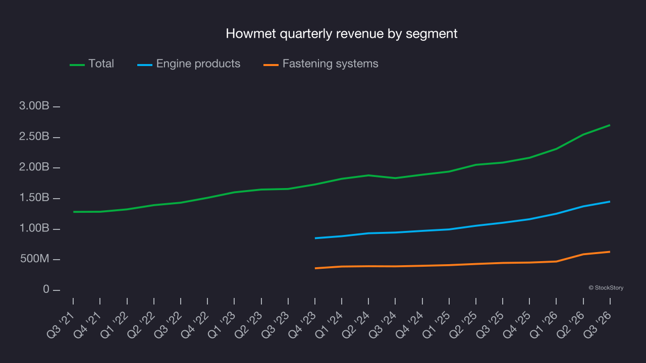The width and height of the screenshot is (646, 363).
Task: Click the Q4 '25 x-axis label
Action: click(517, 326)
